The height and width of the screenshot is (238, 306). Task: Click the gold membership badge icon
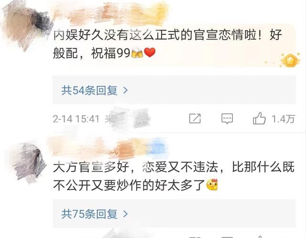pyautogui.click(x=290, y=60)
